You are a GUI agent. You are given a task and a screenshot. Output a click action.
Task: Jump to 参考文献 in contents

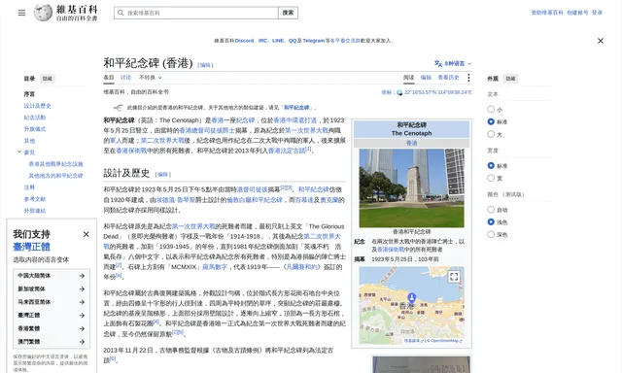pyautogui.click(x=35, y=199)
